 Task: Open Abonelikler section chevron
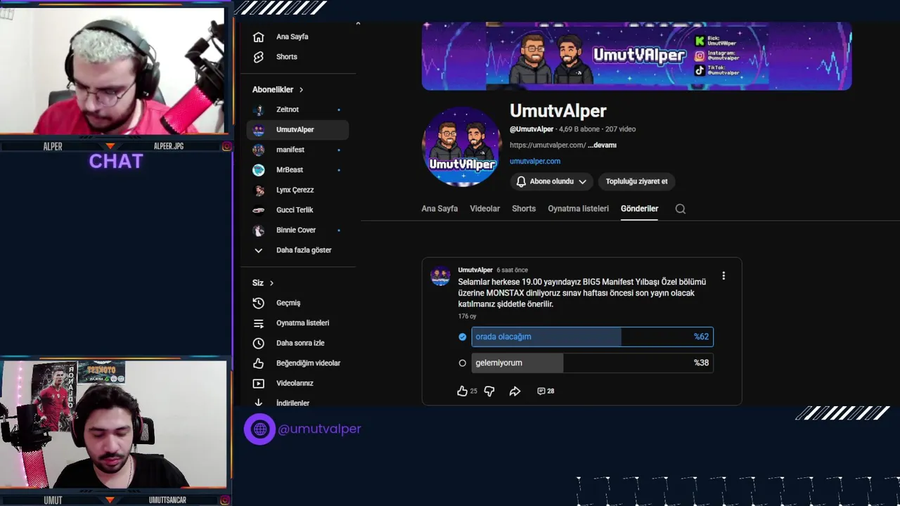pyautogui.click(x=301, y=90)
